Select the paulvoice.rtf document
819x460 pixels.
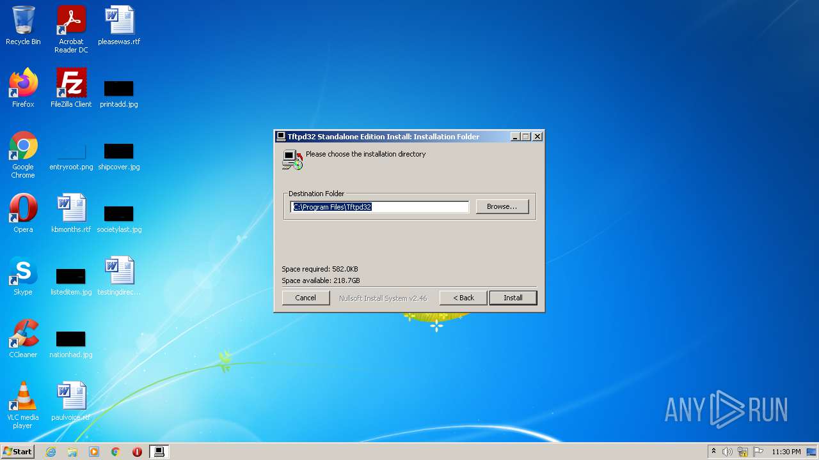pos(71,401)
